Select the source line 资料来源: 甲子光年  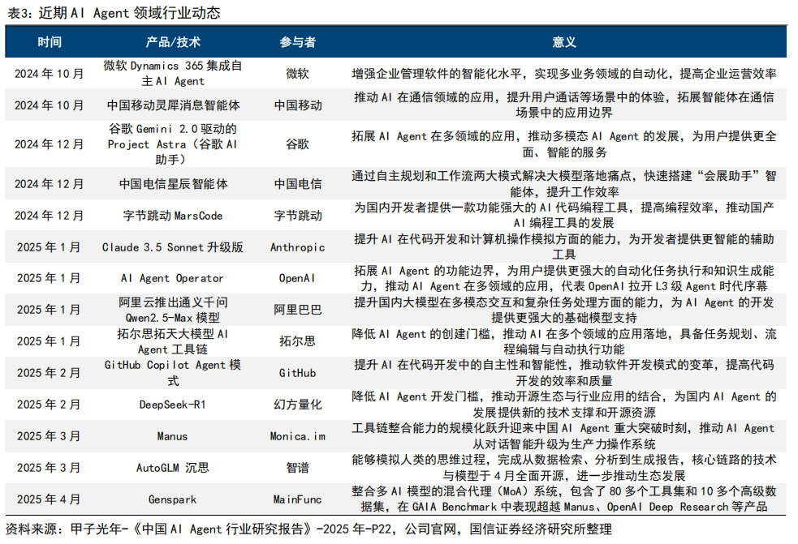[x=309, y=529]
